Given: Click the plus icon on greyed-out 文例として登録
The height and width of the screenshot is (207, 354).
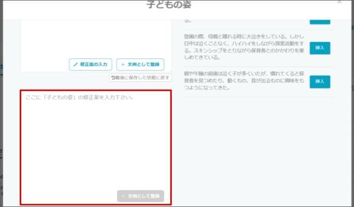Looking at the screenshot, I should [x=123, y=196].
